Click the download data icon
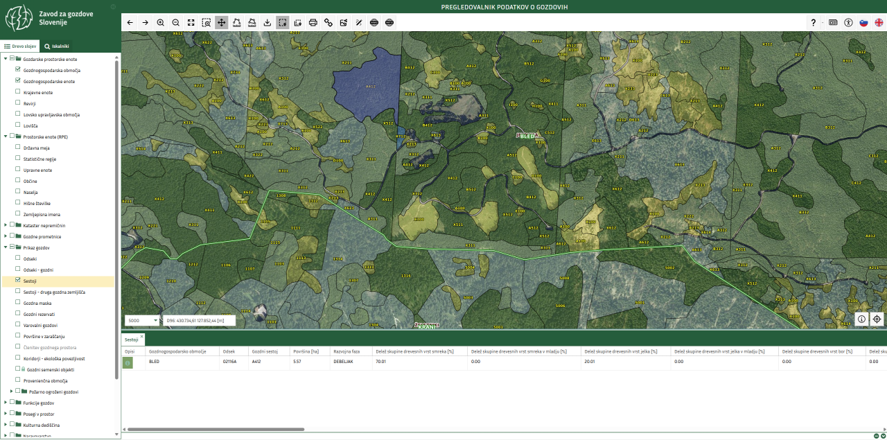Image resolution: width=887 pixels, height=440 pixels. (x=267, y=22)
